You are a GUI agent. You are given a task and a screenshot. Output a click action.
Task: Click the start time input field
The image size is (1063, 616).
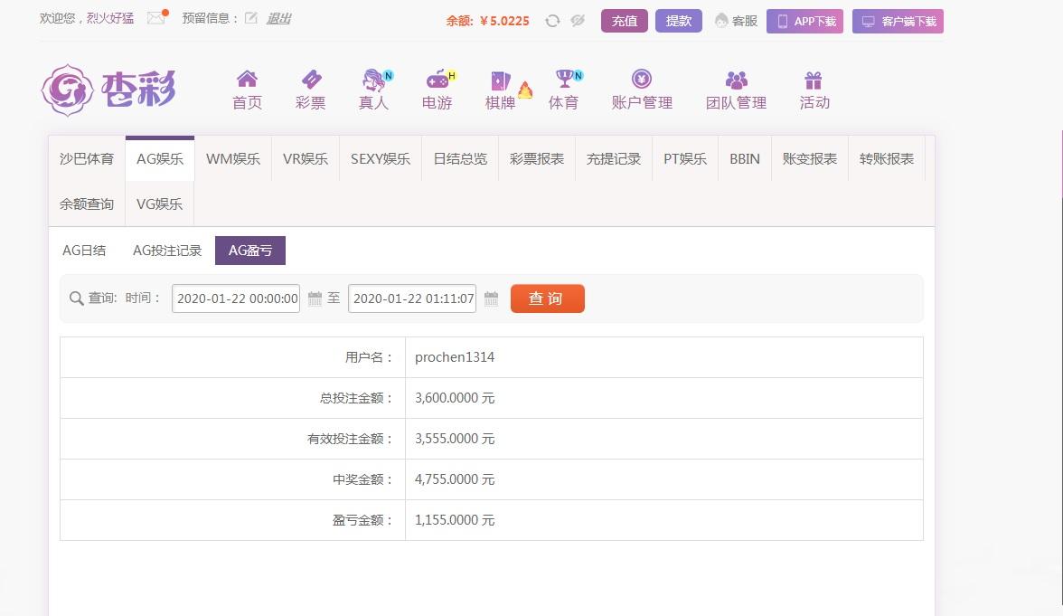click(x=236, y=299)
